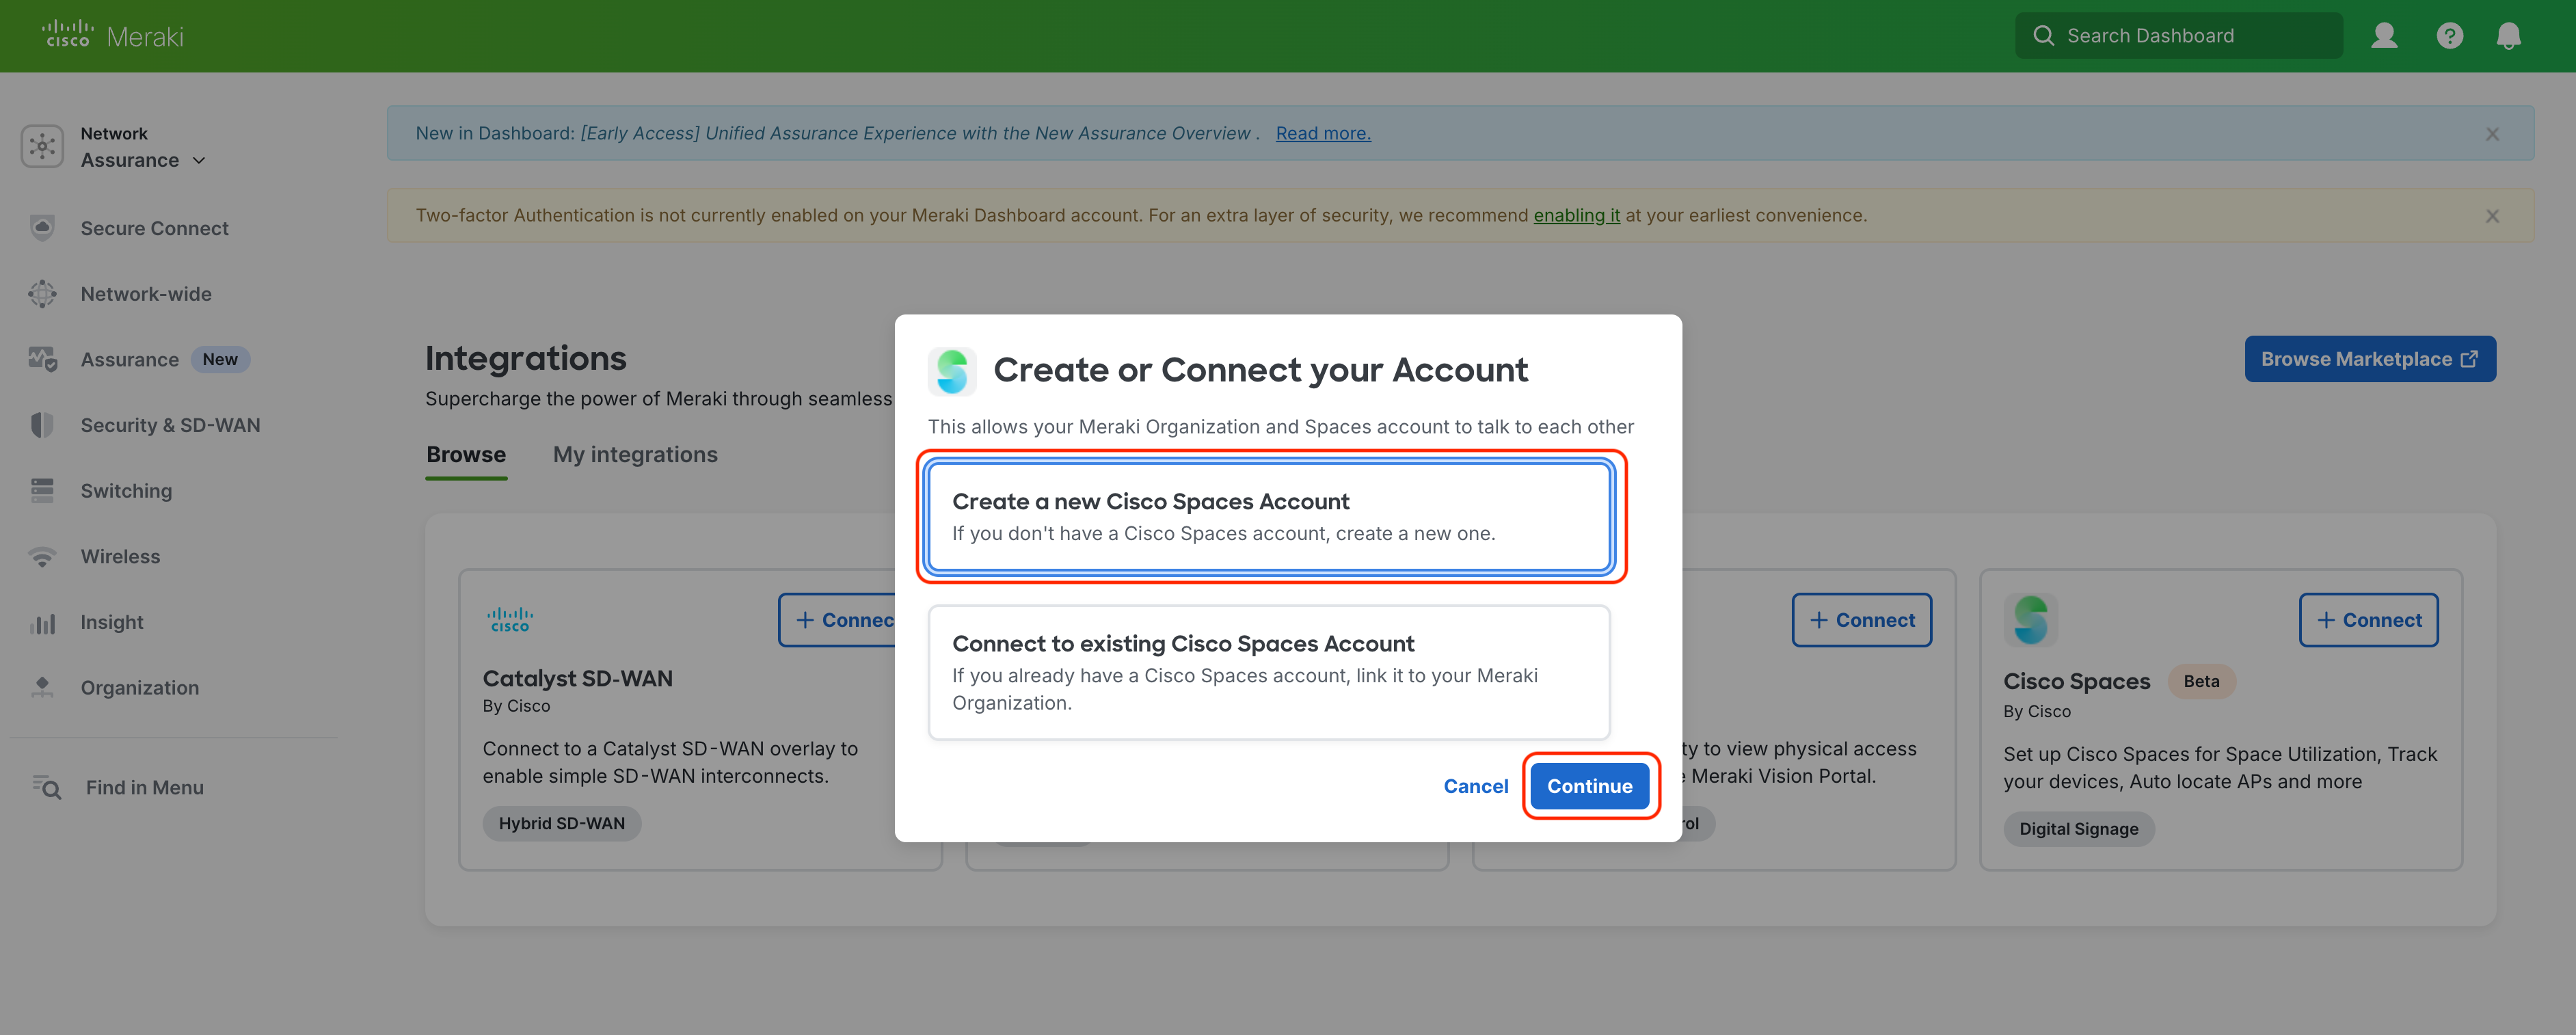This screenshot has height=1035, width=2576.
Task: Click Continue in the dialog
Action: pos(1589,786)
